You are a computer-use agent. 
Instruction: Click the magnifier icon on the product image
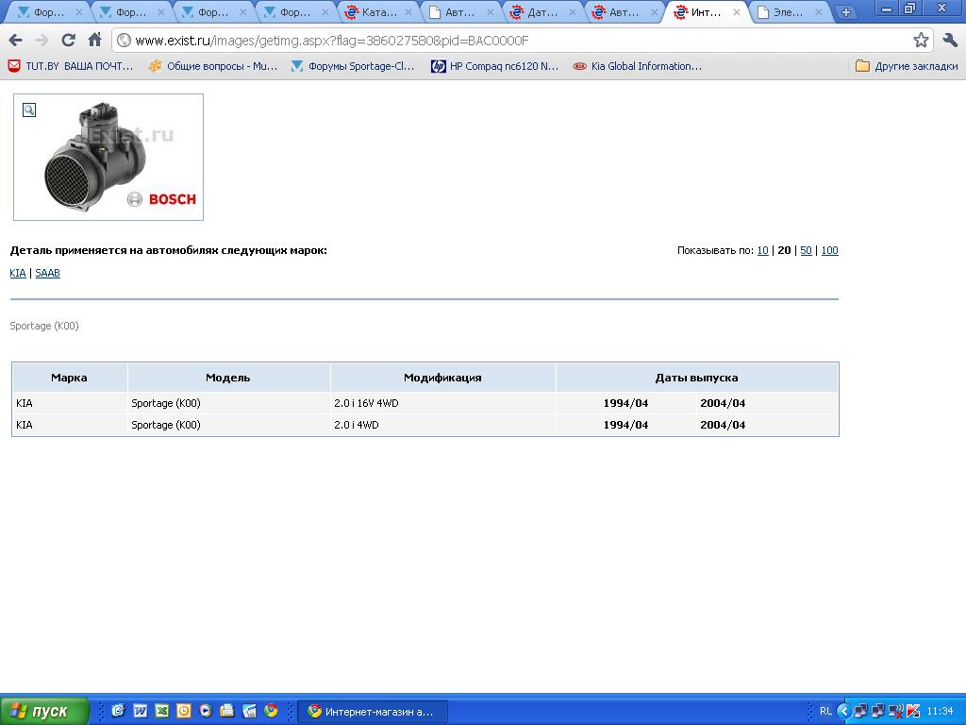[x=29, y=110]
